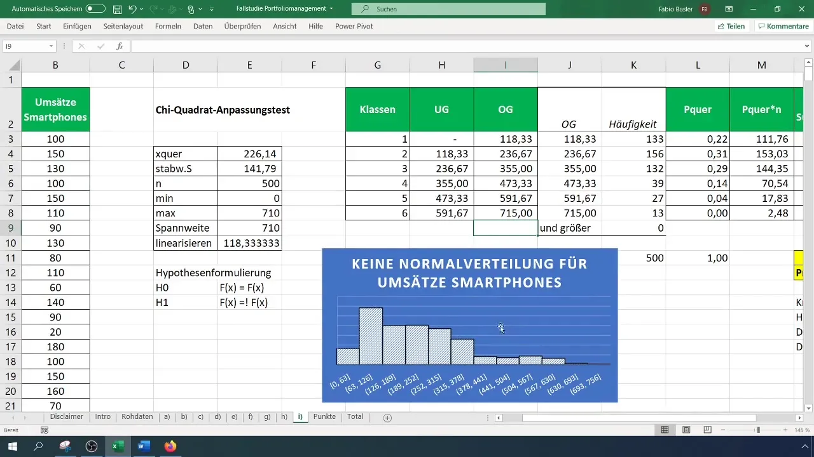Open the h) sheet tab
Image resolution: width=814 pixels, height=457 pixels.
[284, 417]
